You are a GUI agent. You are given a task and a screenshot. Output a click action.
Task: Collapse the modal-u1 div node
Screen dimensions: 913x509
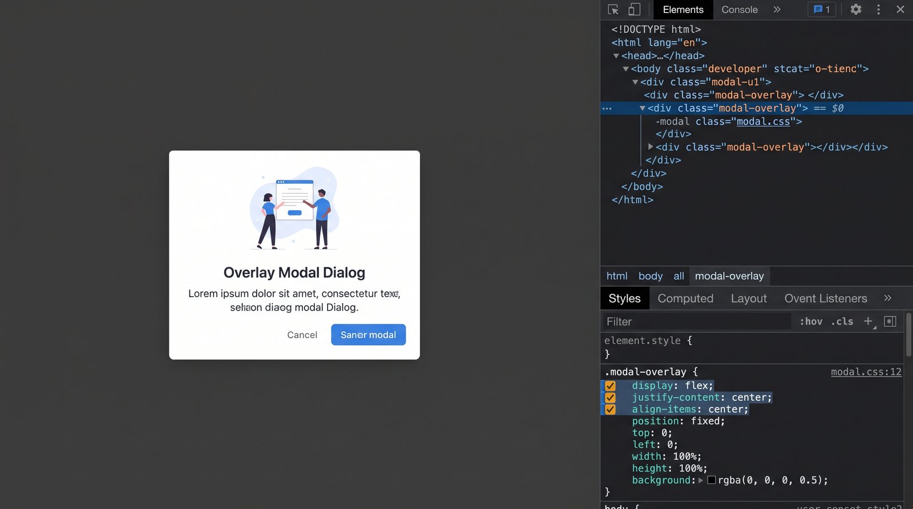(x=635, y=82)
